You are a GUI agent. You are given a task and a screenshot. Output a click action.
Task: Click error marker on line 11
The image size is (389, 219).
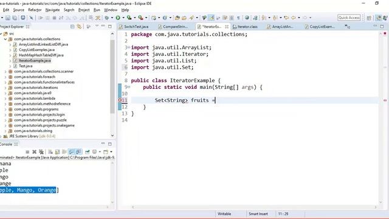(120, 100)
